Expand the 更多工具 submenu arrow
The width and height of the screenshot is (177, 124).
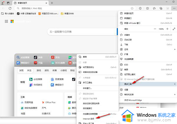coord(175,84)
